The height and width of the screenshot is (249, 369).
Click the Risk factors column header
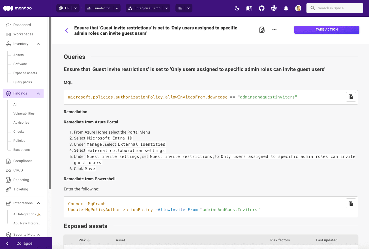[x=280, y=240]
